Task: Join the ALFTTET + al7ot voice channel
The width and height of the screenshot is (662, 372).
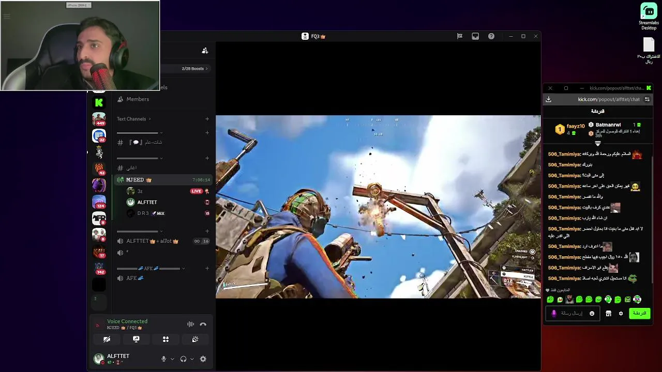Action: tap(163, 241)
